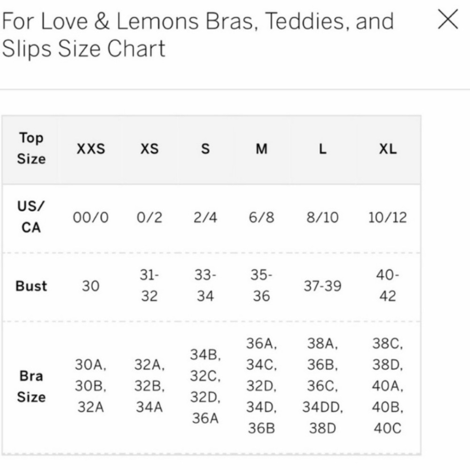Viewport: 470px width, 470px height.
Task: Select the XS size header
Action: (149, 149)
